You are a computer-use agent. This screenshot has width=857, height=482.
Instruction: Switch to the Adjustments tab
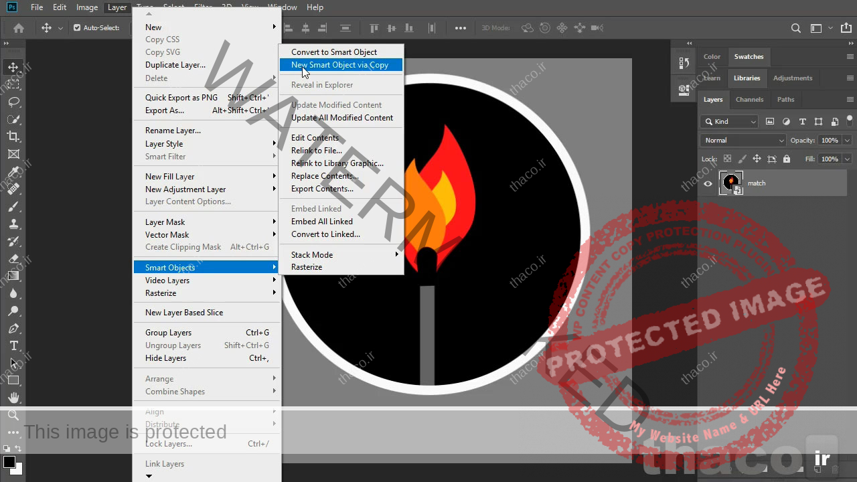pos(793,78)
